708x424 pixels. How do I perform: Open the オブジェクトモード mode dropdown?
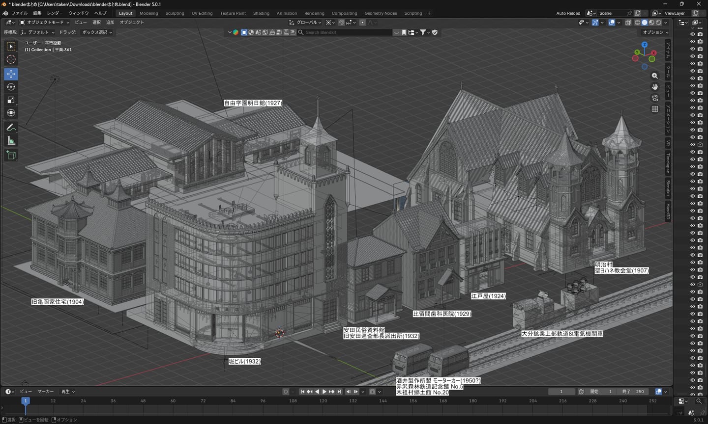tap(44, 23)
